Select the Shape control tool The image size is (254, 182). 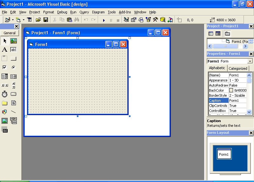point(5,112)
